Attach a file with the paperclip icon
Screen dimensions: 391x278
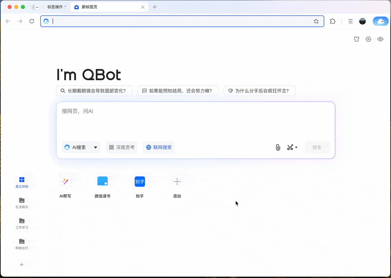tap(278, 147)
